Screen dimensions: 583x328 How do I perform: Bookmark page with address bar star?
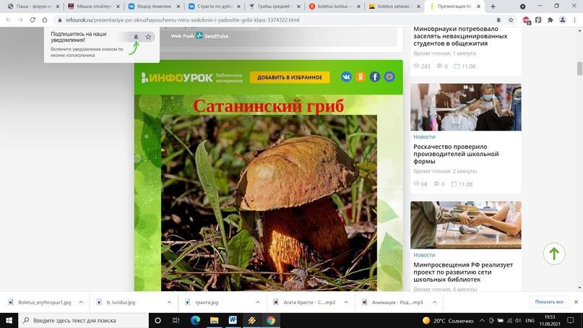click(x=511, y=20)
